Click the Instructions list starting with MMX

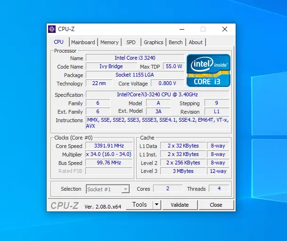157,123
